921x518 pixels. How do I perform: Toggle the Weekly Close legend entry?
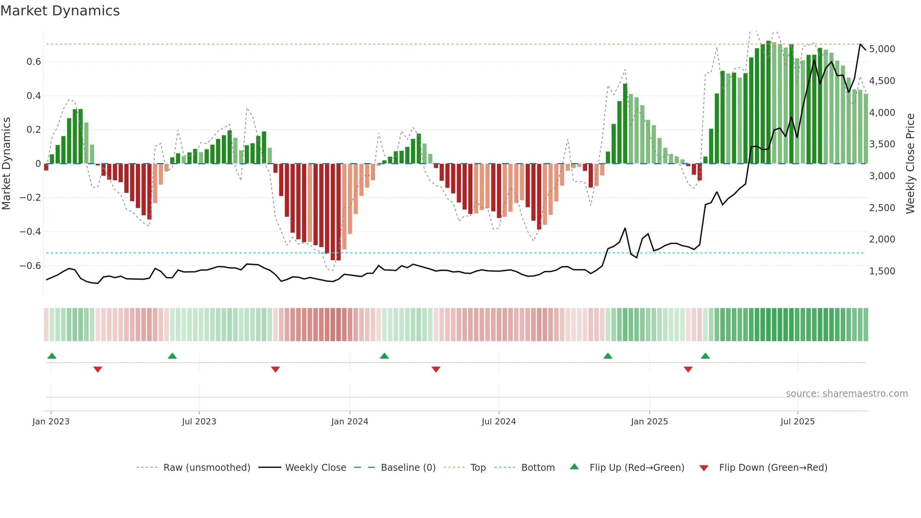pos(302,467)
